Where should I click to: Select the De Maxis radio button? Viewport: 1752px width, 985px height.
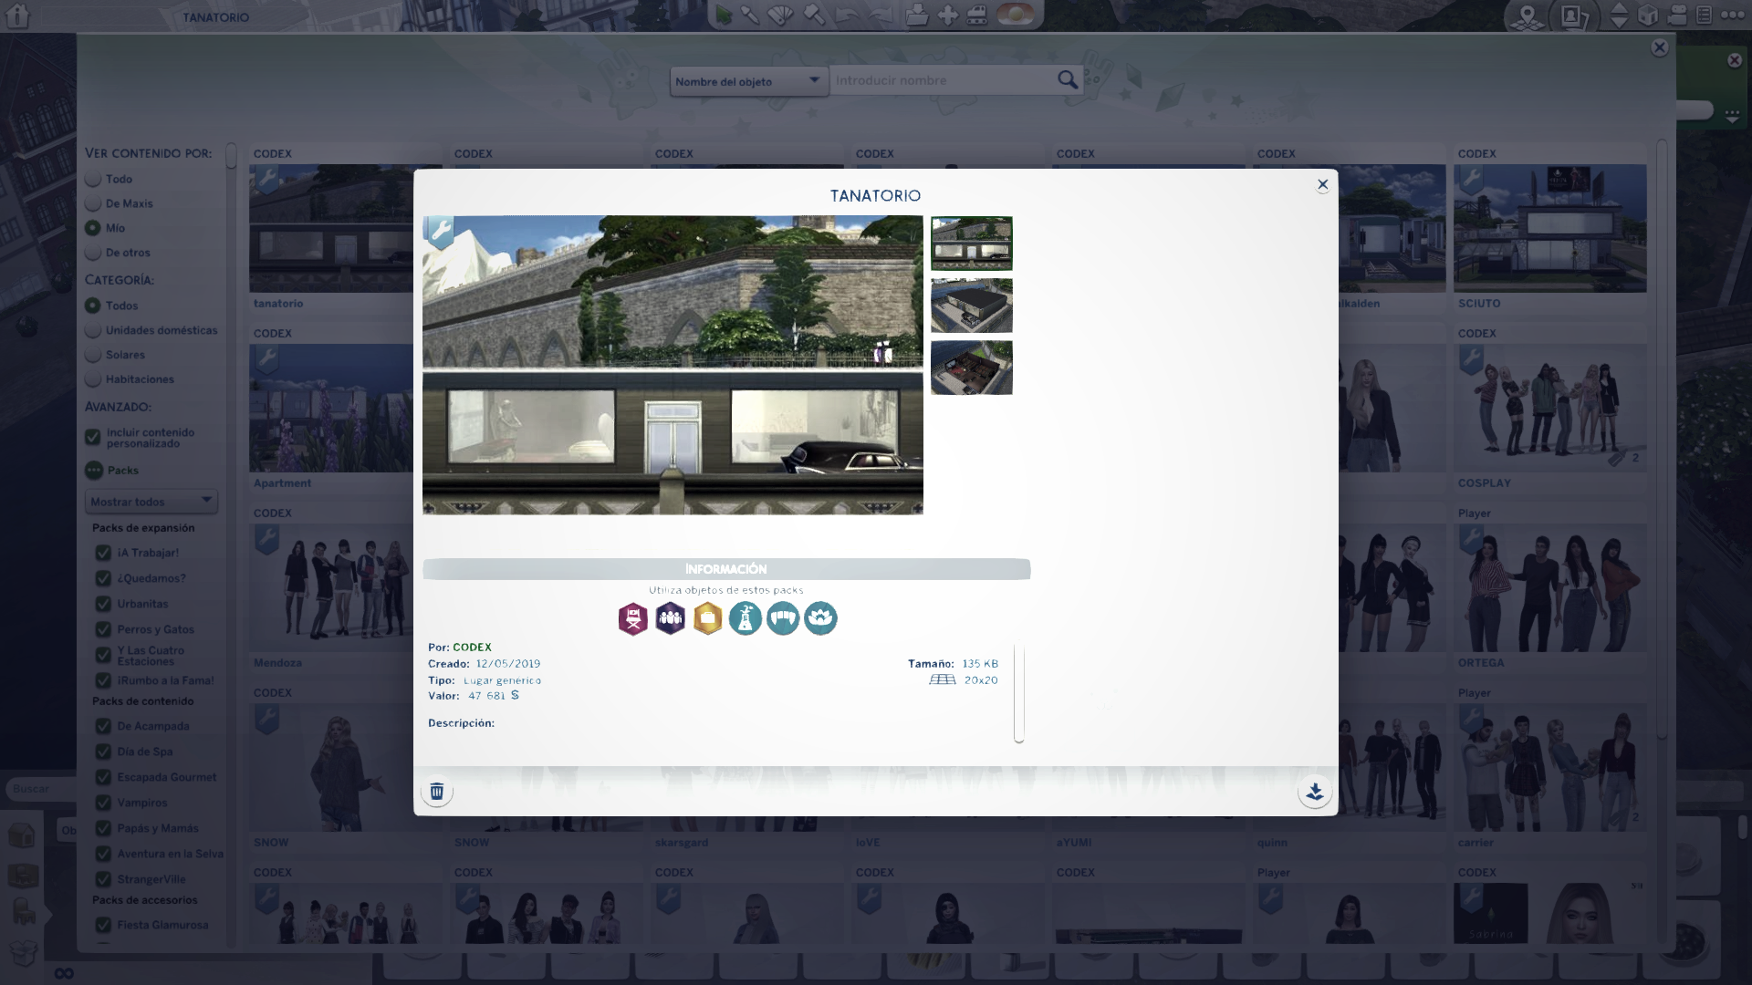(x=93, y=203)
